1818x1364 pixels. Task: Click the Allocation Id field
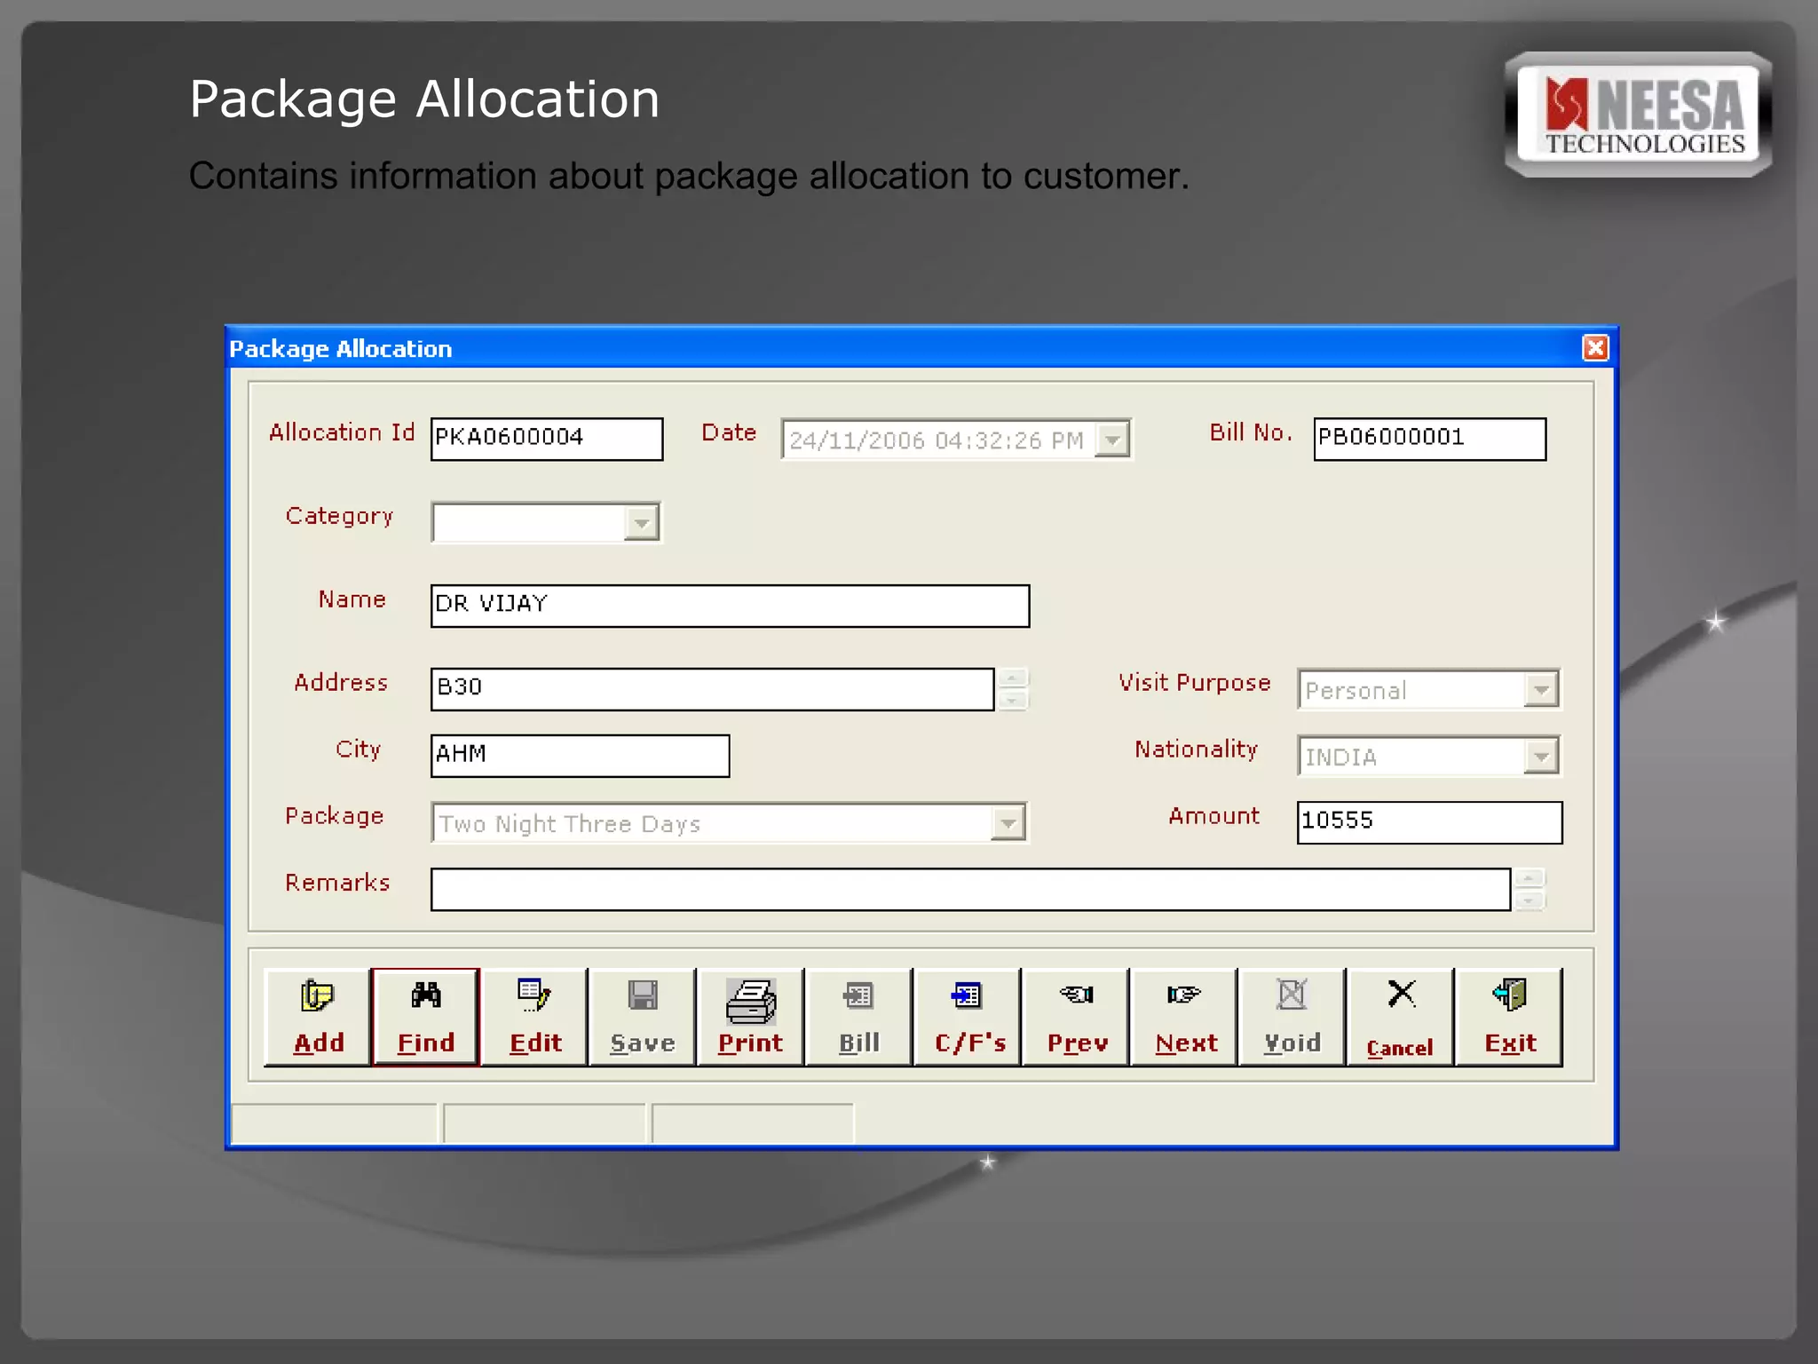[547, 440]
